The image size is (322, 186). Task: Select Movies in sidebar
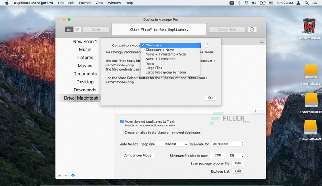coord(85,66)
